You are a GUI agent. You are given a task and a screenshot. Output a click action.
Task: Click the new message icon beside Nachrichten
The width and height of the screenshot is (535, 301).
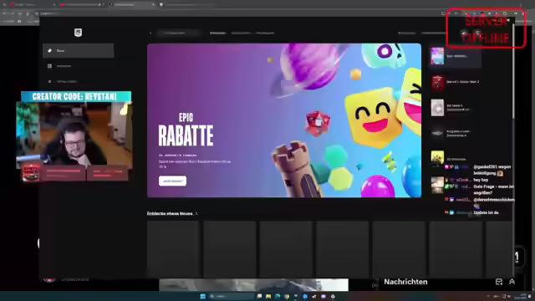499,282
